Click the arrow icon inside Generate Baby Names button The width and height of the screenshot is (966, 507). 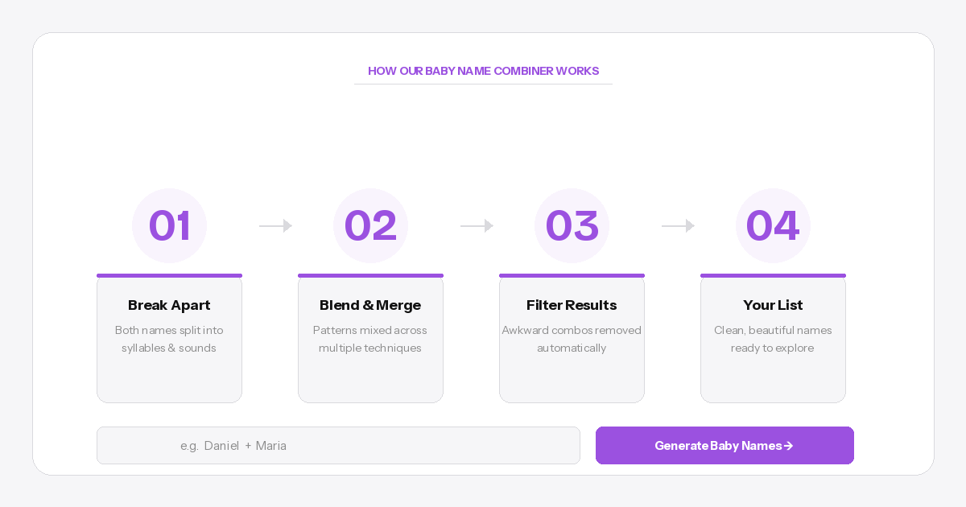pos(788,445)
